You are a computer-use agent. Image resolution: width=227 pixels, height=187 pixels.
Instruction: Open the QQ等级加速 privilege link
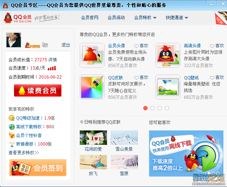[x=28, y=118]
